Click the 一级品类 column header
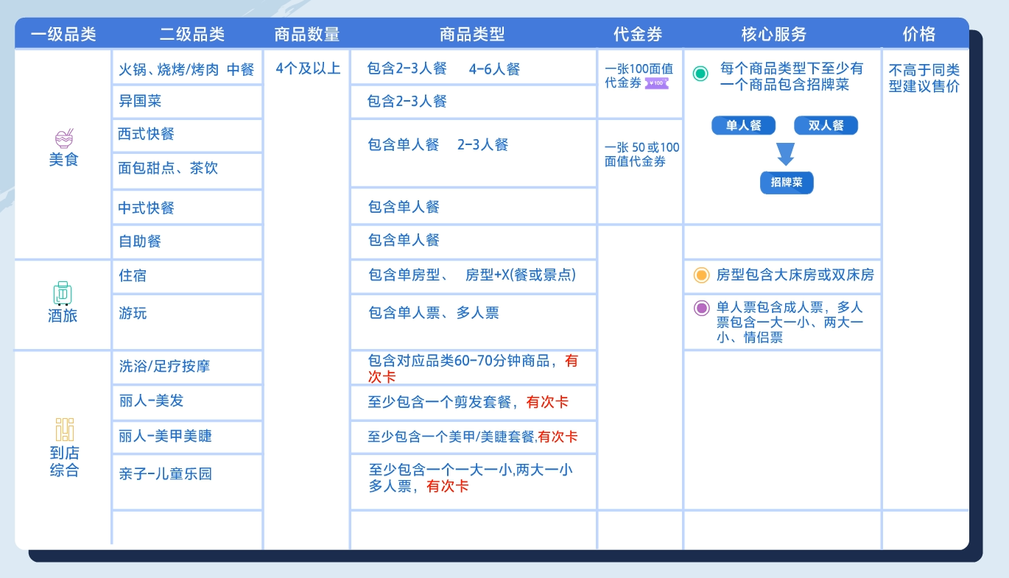This screenshot has height=578, width=1009. (63, 34)
